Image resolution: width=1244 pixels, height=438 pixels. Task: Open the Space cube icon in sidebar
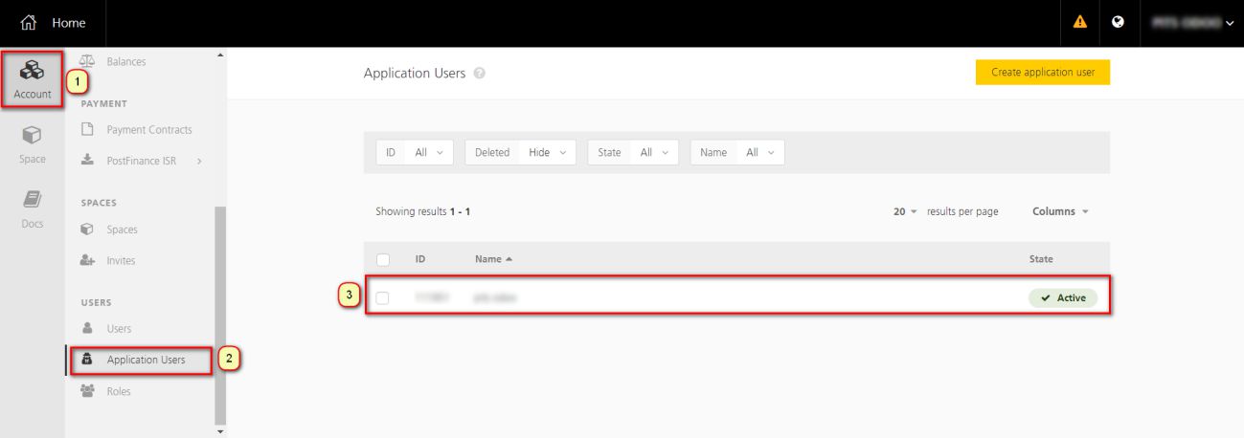point(32,136)
